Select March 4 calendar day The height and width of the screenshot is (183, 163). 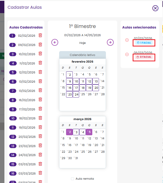tap(83, 132)
